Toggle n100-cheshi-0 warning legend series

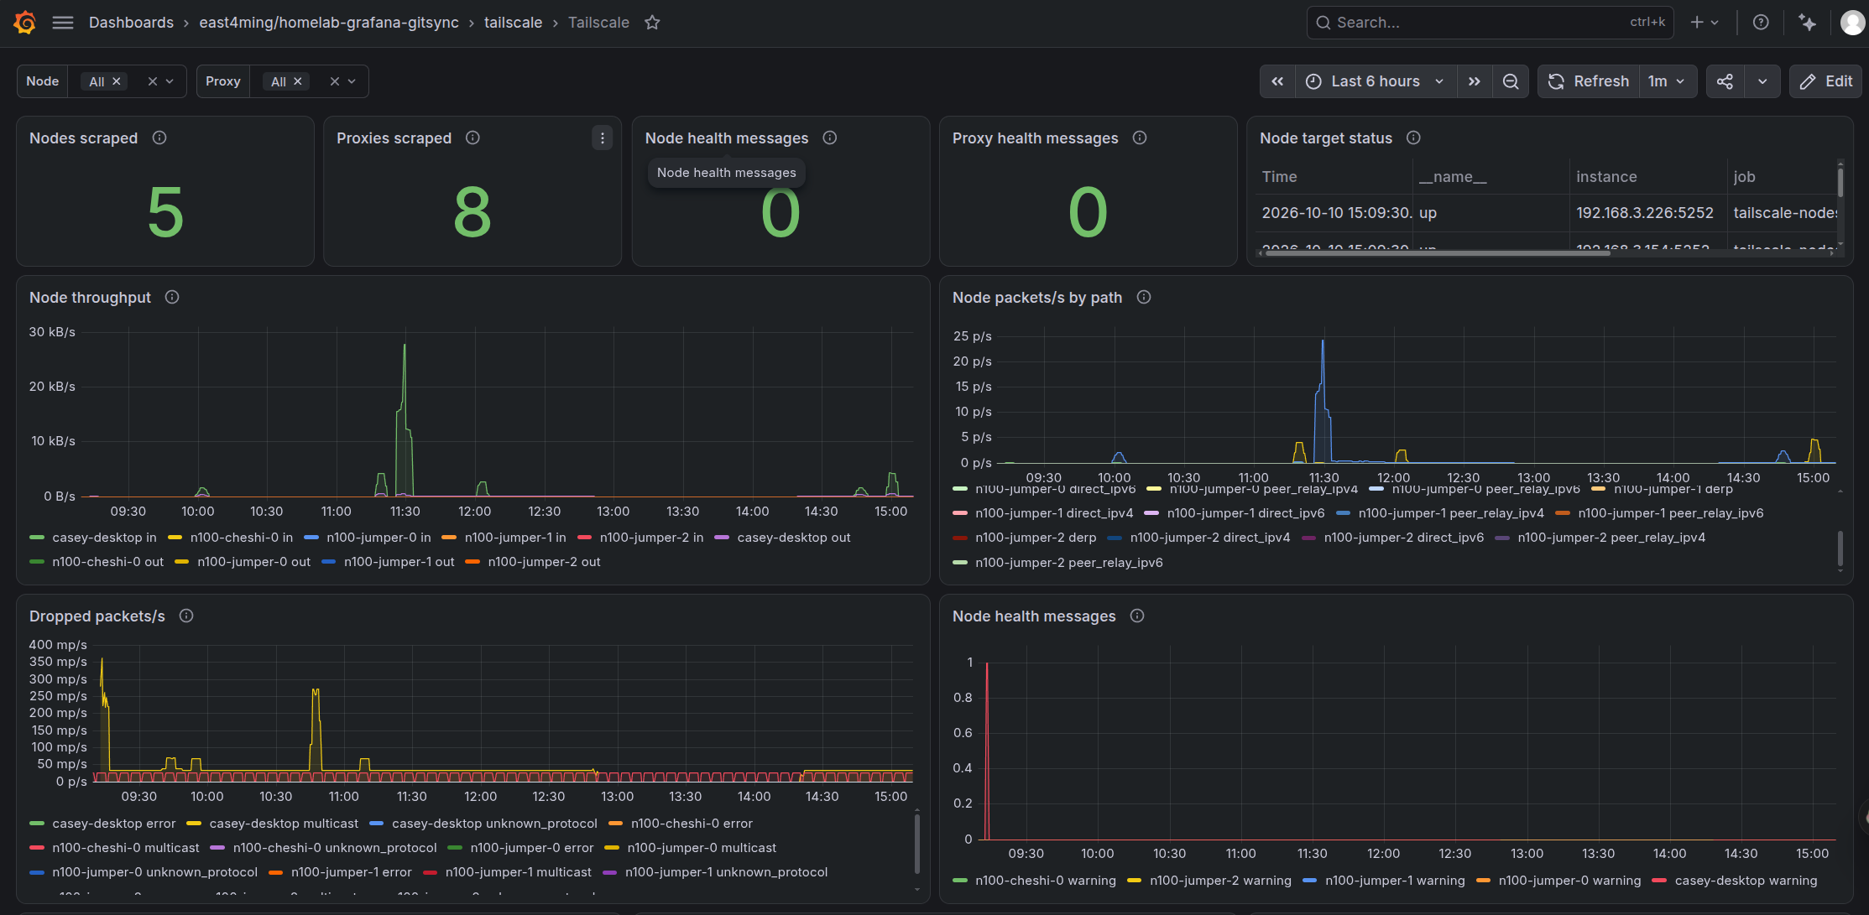1046,881
